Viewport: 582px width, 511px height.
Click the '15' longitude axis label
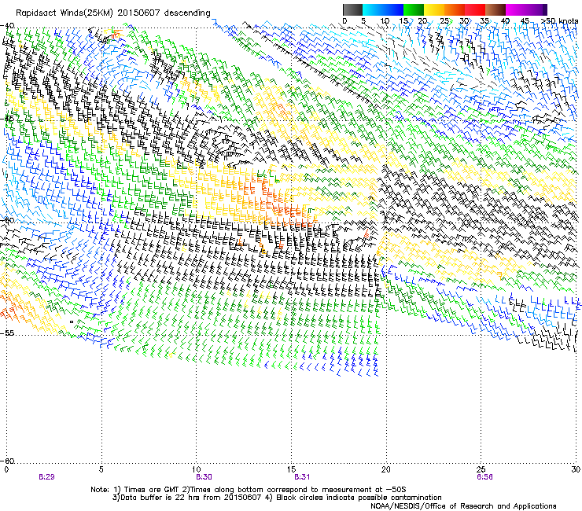tap(291, 469)
